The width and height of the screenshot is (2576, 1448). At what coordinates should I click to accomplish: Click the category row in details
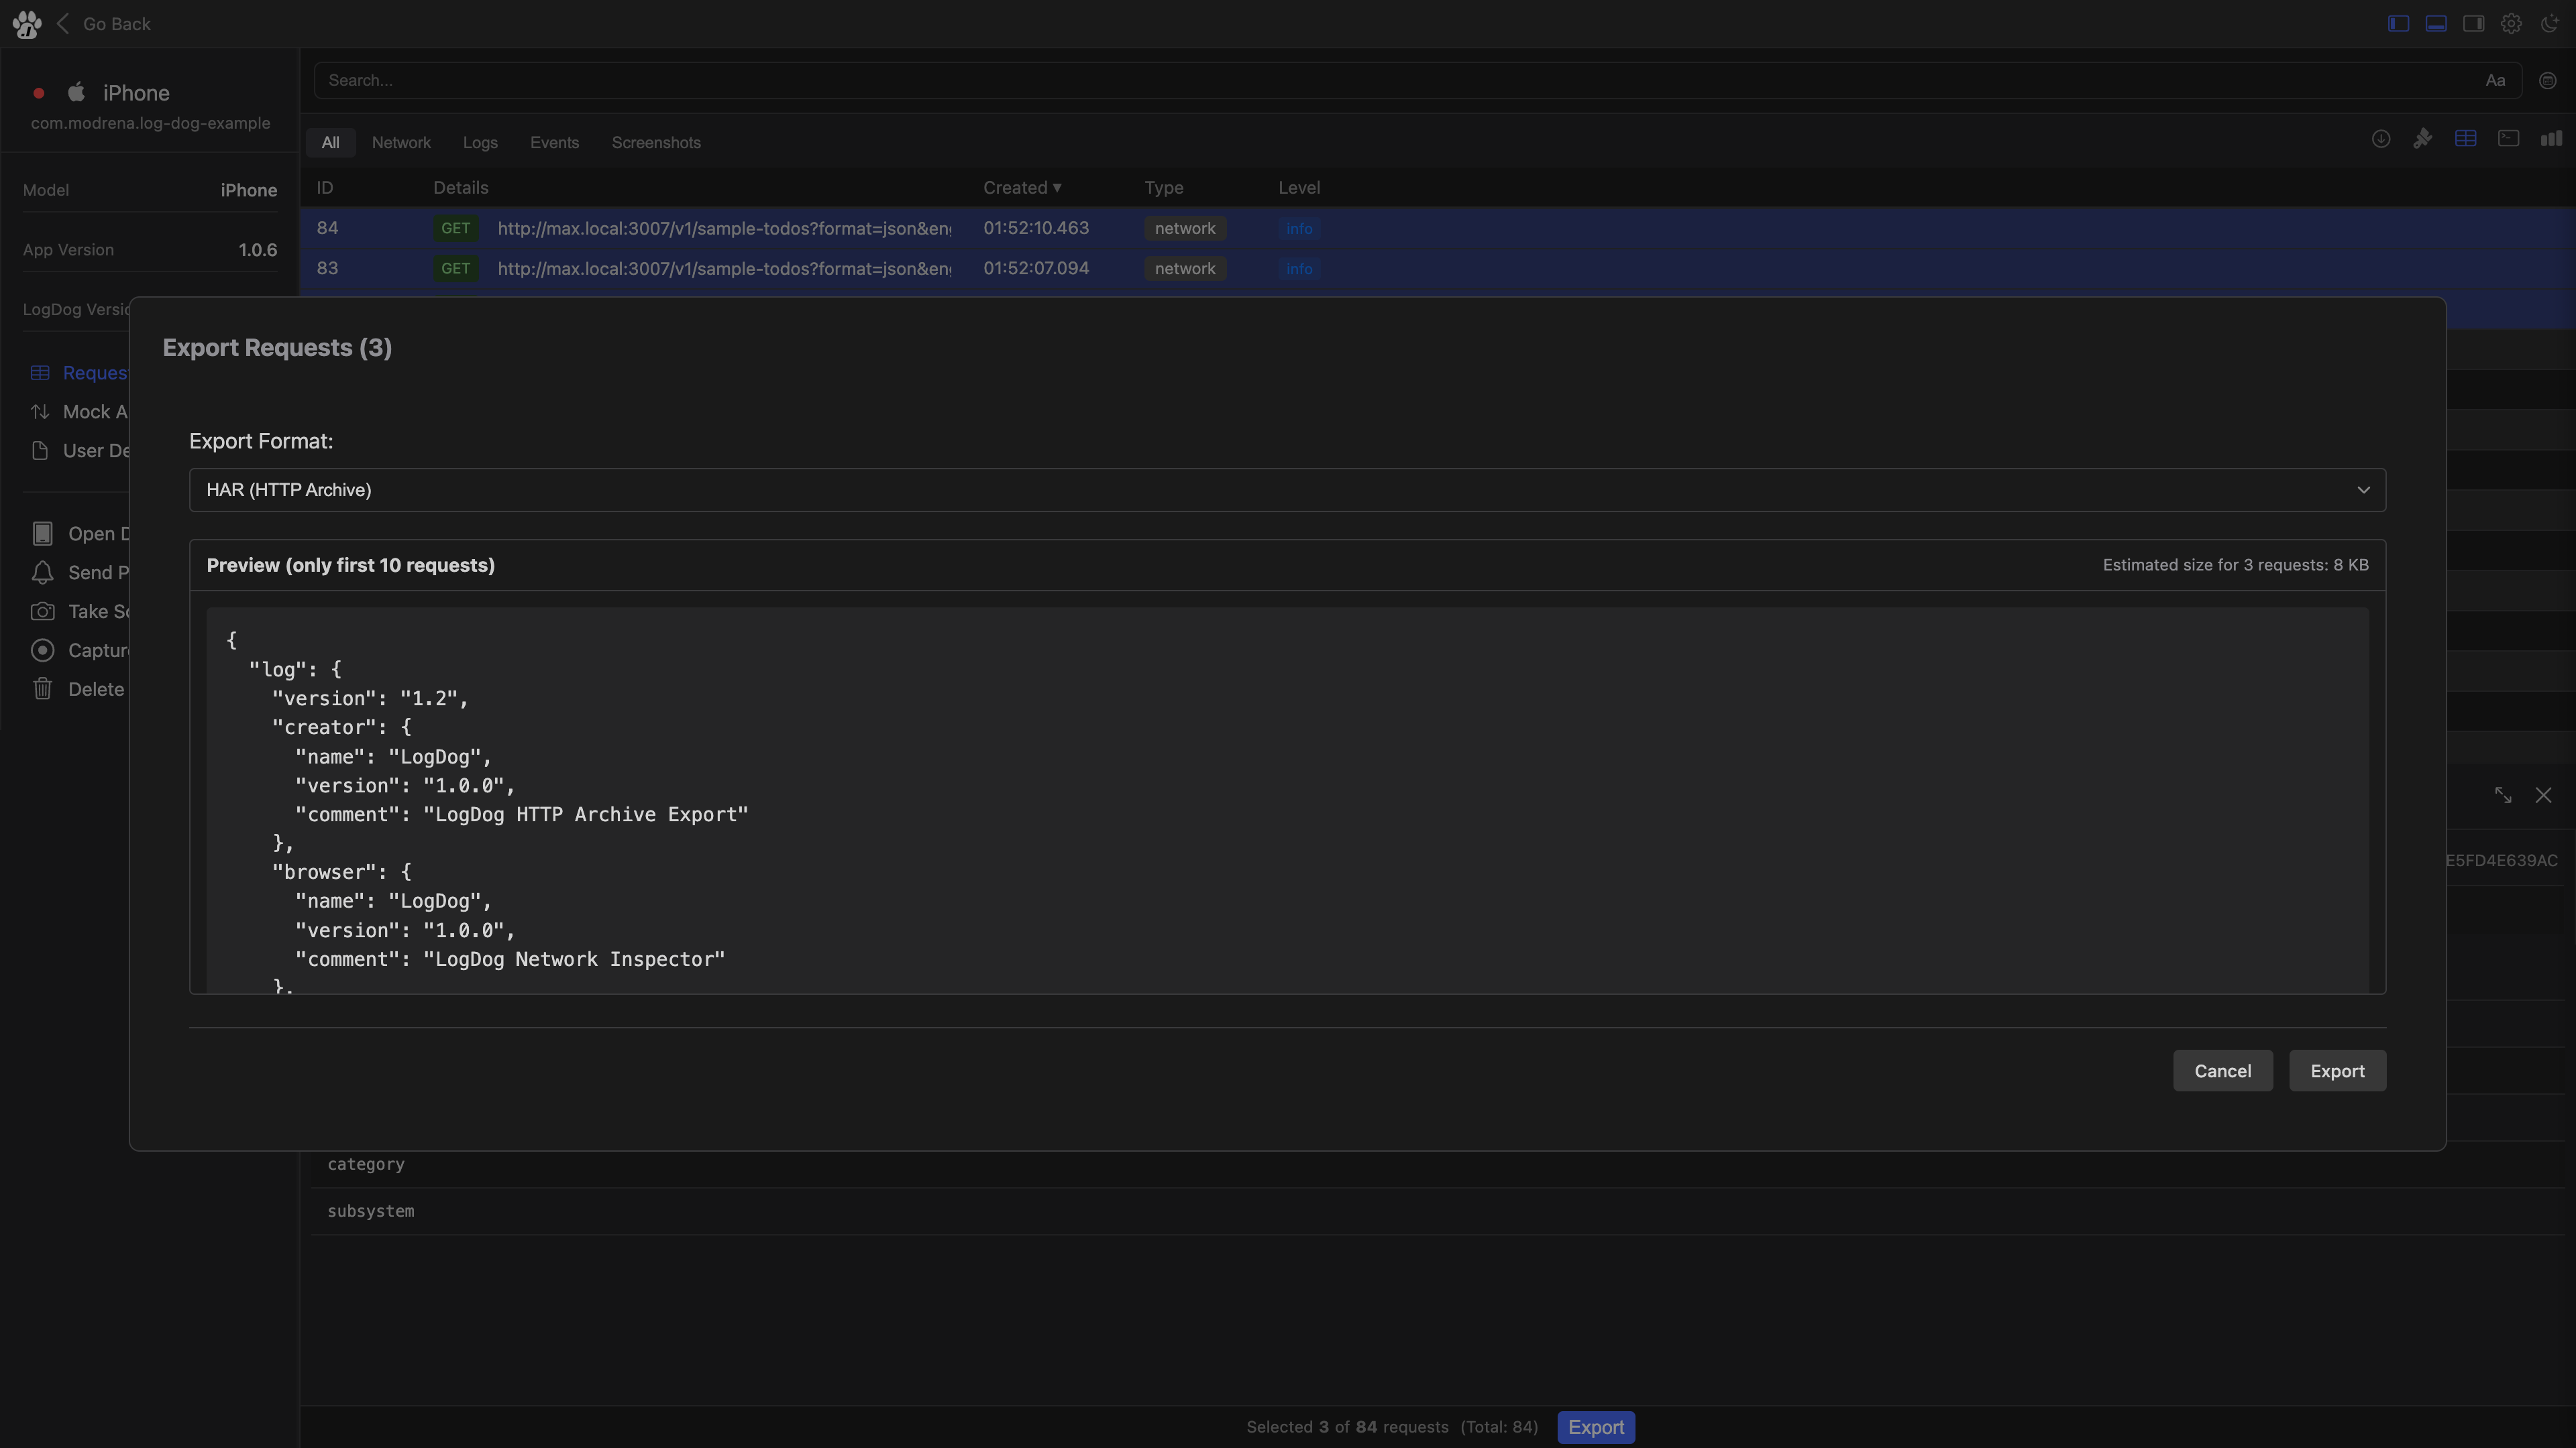pos(1437,1164)
